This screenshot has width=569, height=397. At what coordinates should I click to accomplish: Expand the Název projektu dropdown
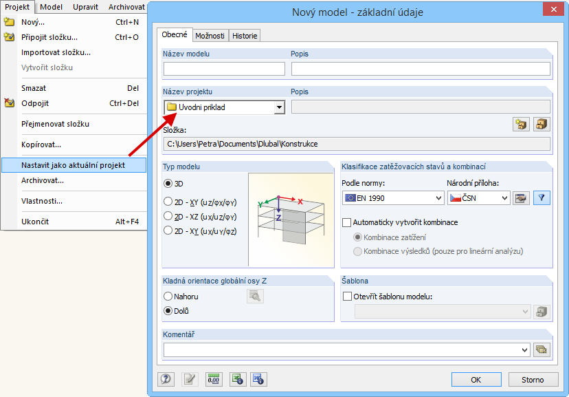coord(279,107)
